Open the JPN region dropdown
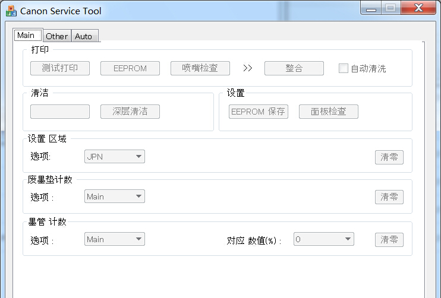This screenshot has height=298, width=441. 115,157
